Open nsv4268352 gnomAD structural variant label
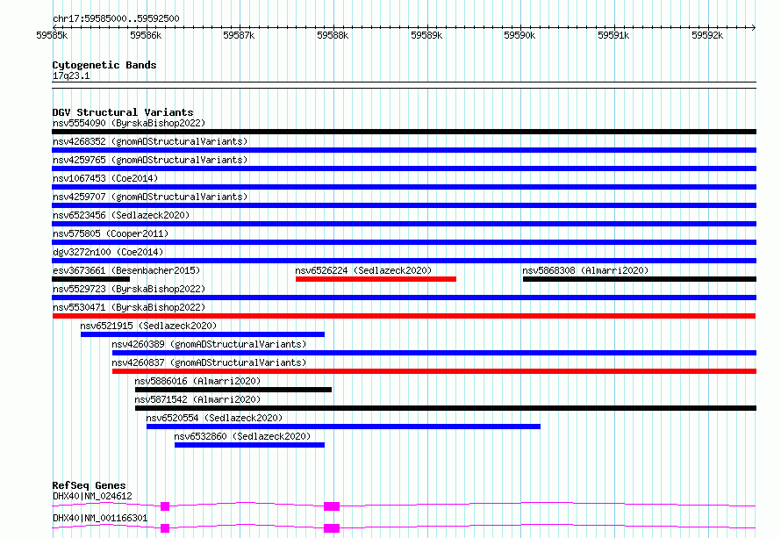This screenshot has height=538, width=781. tap(150, 141)
